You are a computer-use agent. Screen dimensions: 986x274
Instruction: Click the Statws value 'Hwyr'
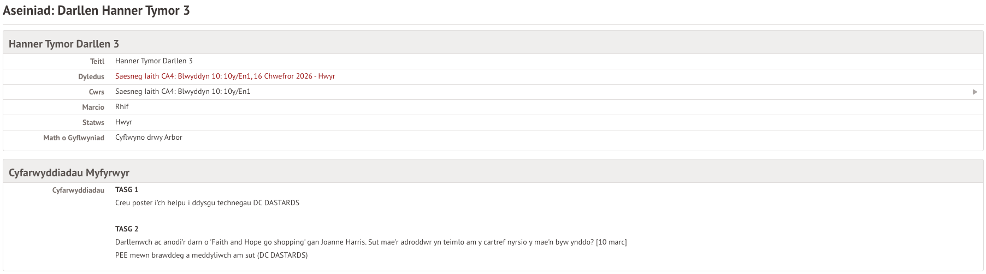(x=123, y=122)
